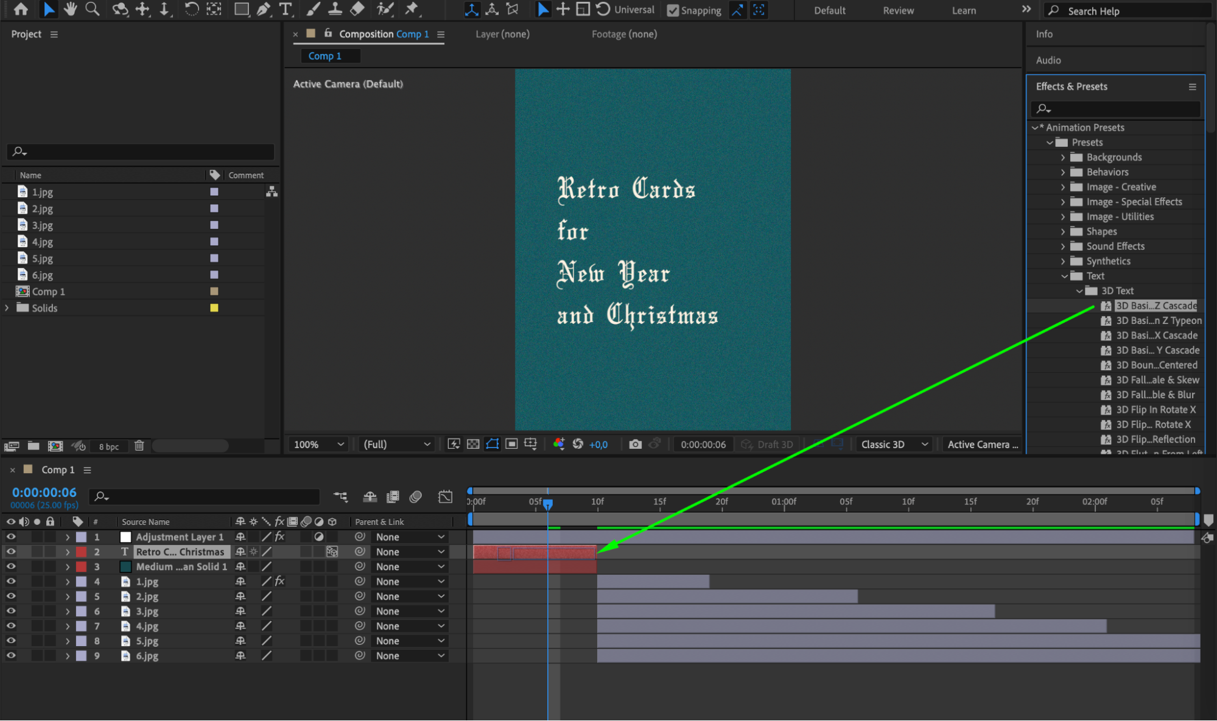Viewport: 1217px width, 721px height.
Task: Click the trash icon in Project panel
Action: tap(139, 446)
